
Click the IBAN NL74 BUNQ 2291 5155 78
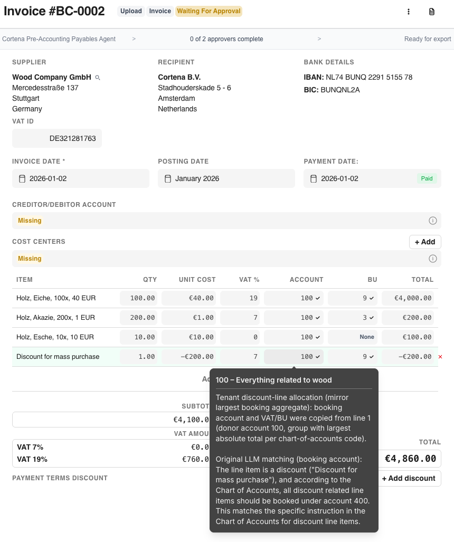[358, 78]
